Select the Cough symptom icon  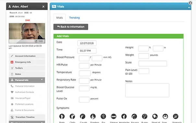82,117
